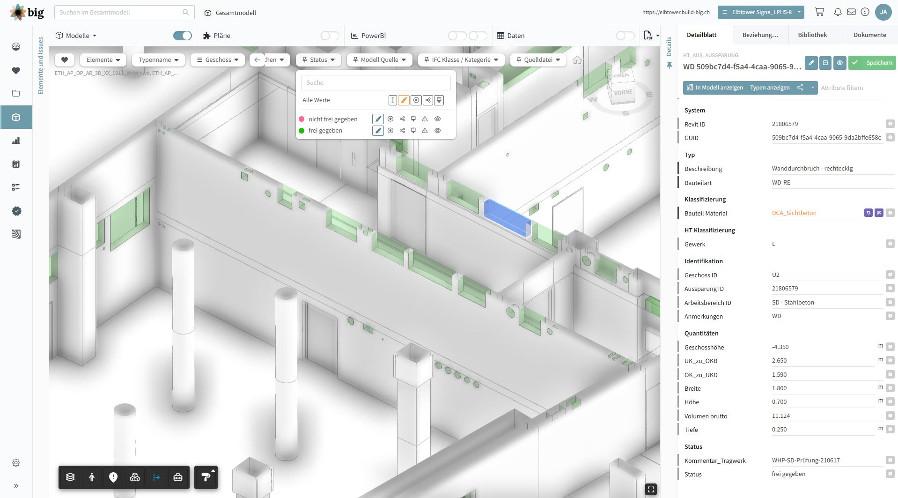Enable the Pläne toggle switch
This screenshot has height=498, width=898.
click(330, 36)
